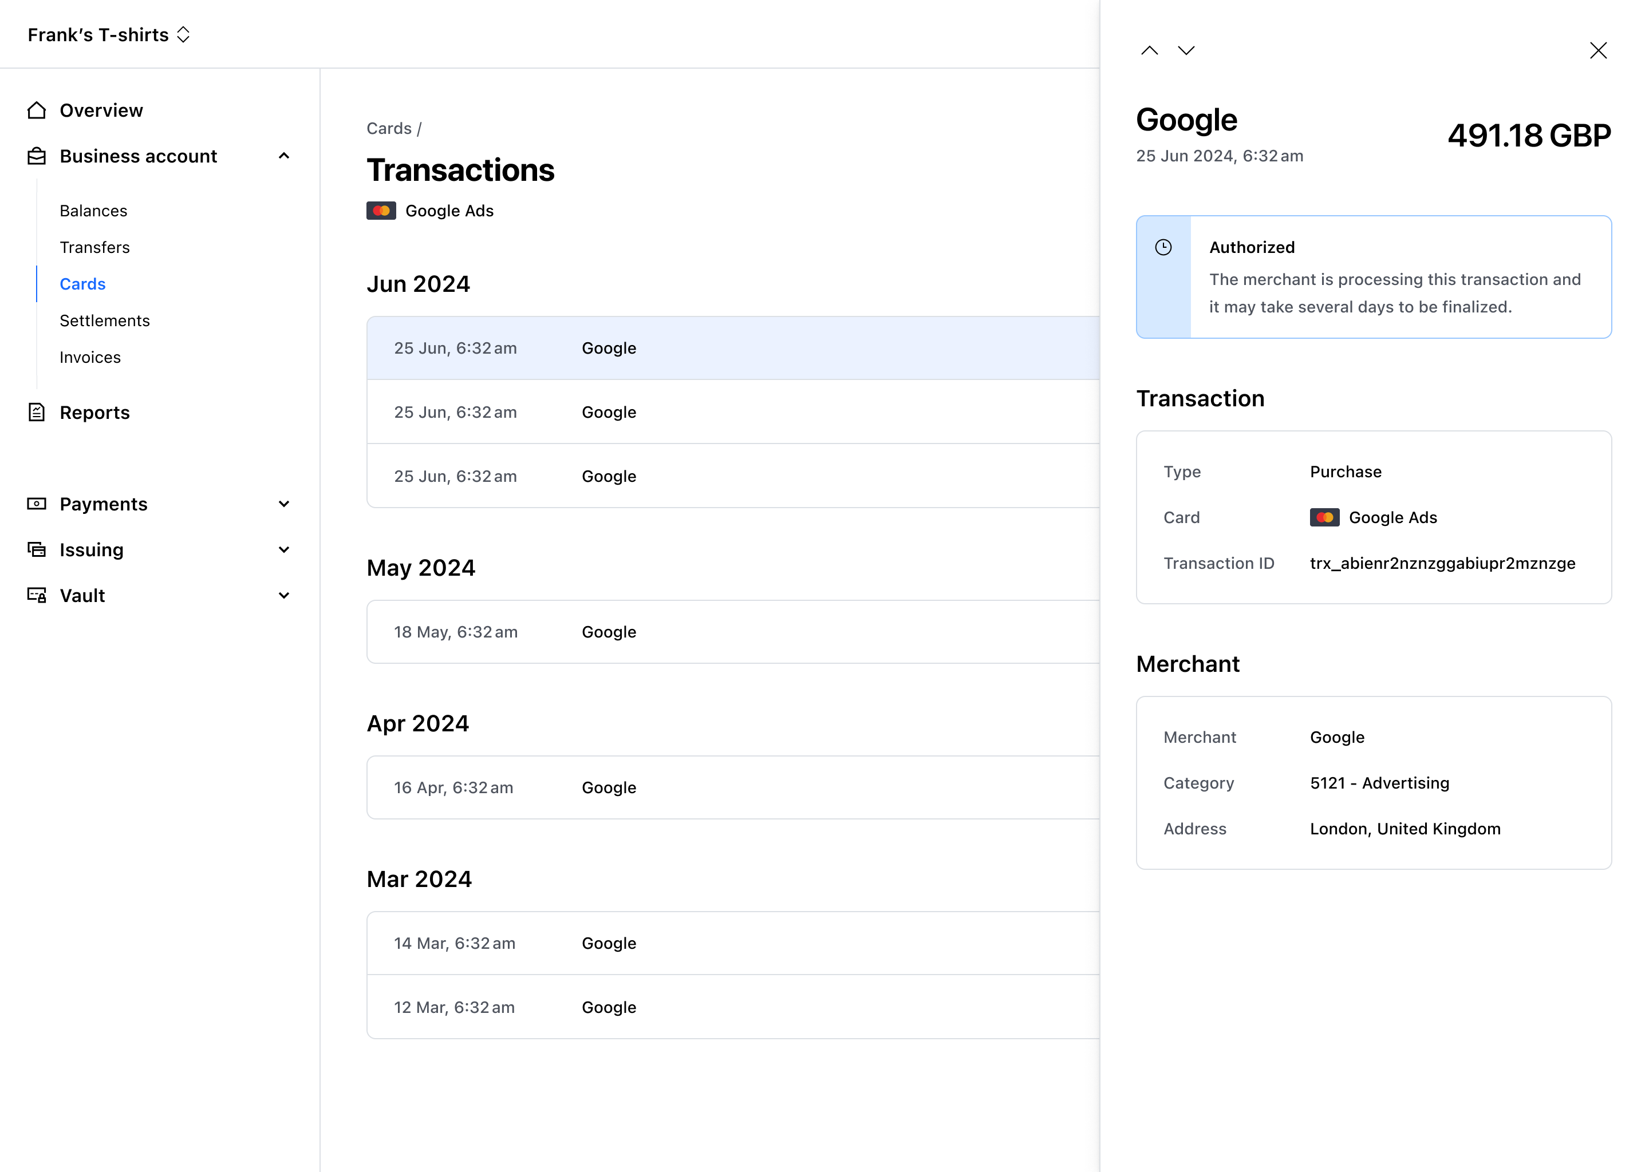Close the transaction detail panel

(x=1597, y=50)
